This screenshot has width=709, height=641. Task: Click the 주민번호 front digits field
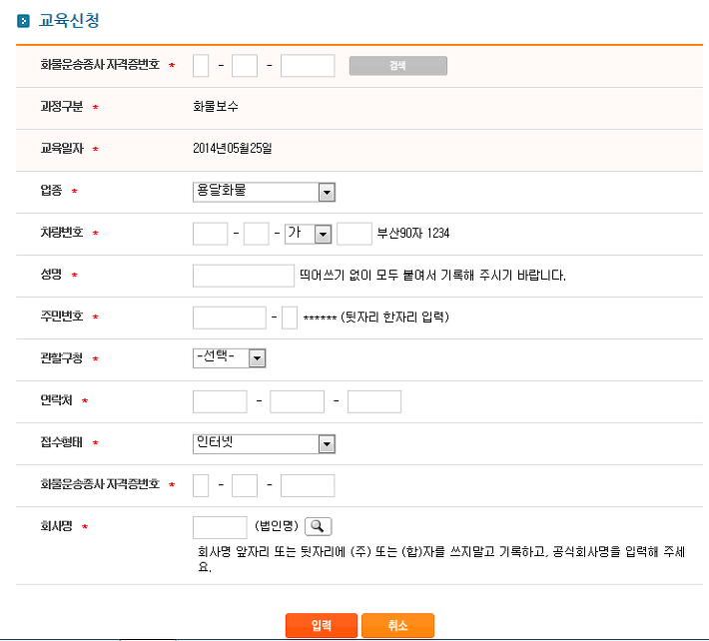230,318
